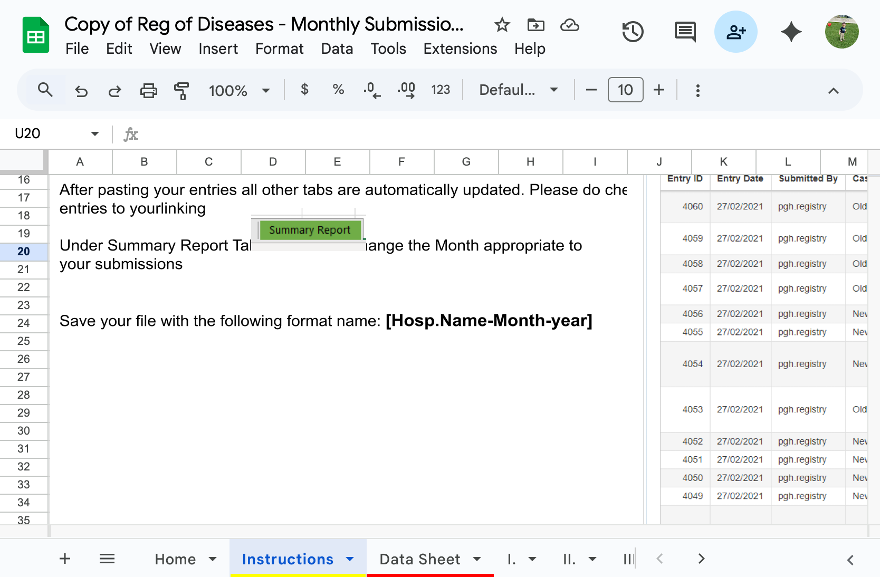Open the comments panel icon
This screenshot has width=880, height=577.
(685, 32)
